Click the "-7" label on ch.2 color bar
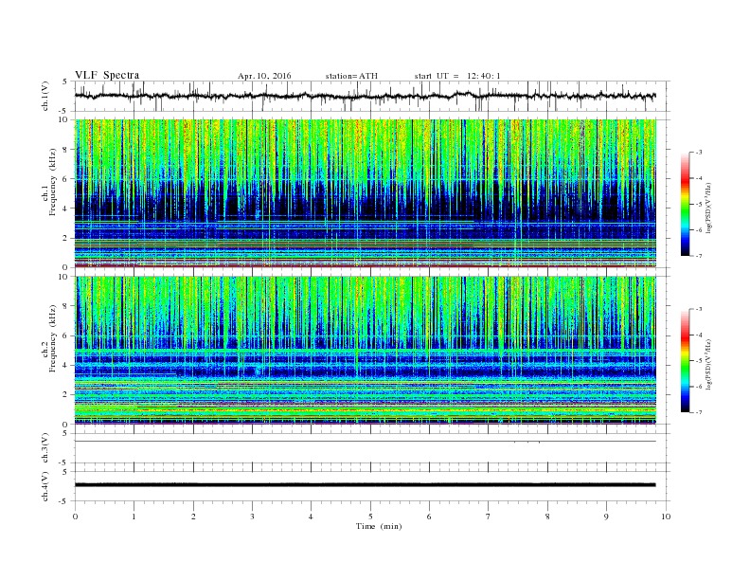The image size is (750, 580). pos(698,412)
